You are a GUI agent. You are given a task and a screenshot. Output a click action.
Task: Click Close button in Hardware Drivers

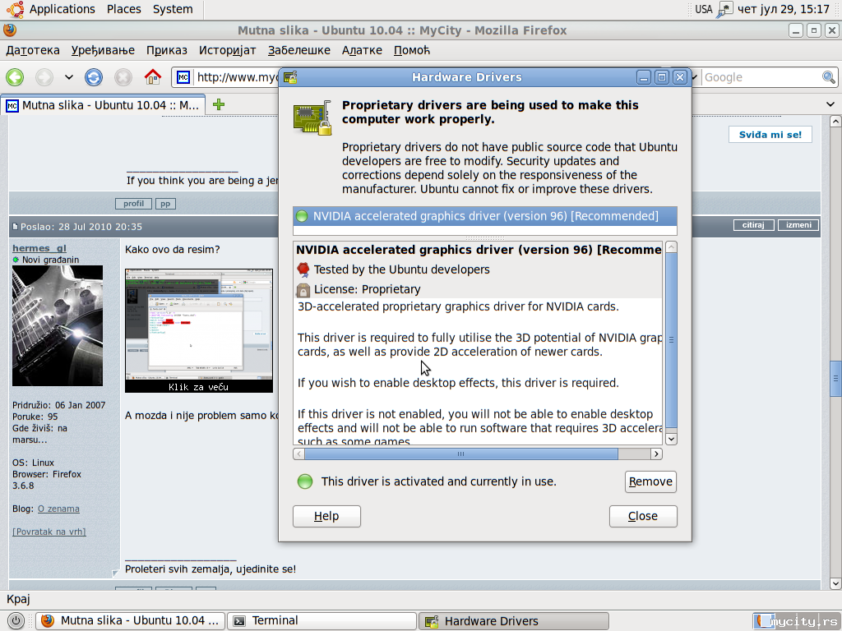[643, 516]
